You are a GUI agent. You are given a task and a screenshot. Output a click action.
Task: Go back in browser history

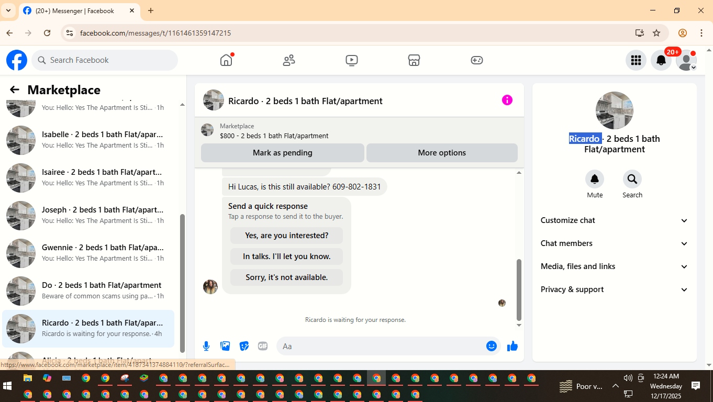pyautogui.click(x=9, y=33)
